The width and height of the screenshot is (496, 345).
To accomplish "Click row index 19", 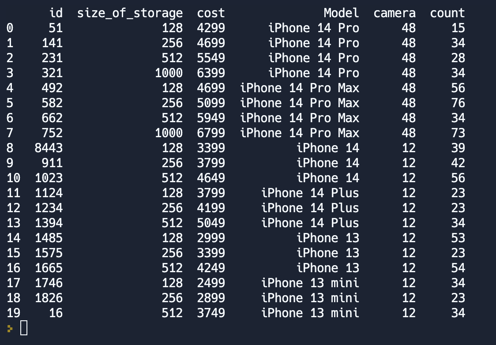I will pyautogui.click(x=13, y=313).
